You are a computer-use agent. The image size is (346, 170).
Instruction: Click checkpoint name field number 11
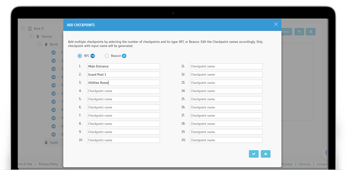tap(226, 66)
